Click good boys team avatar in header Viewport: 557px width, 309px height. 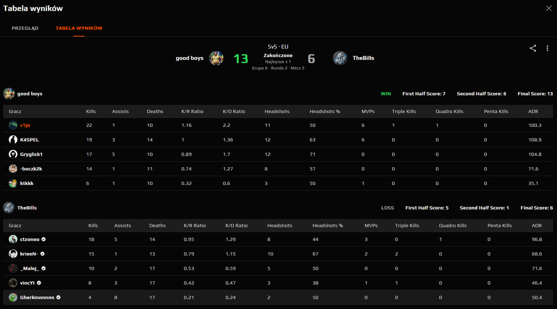216,58
